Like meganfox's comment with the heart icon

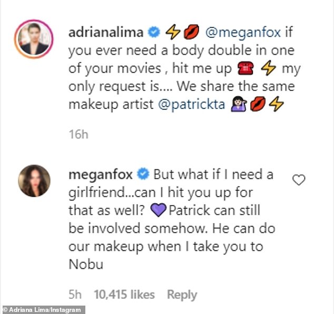pos(299,180)
